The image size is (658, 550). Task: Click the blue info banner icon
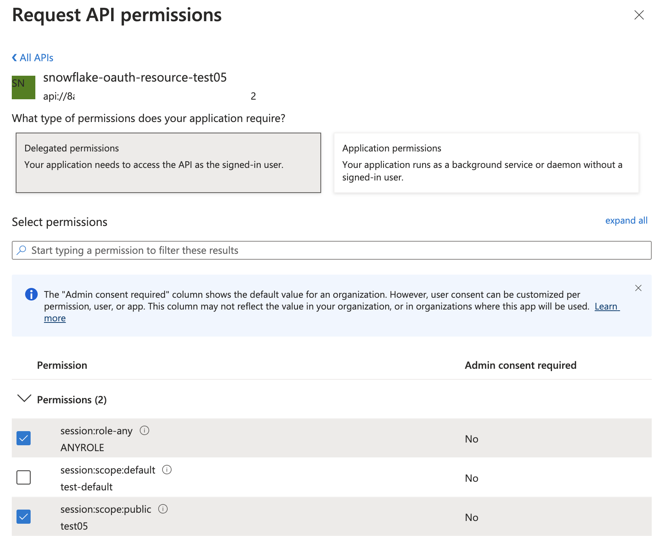(x=31, y=294)
